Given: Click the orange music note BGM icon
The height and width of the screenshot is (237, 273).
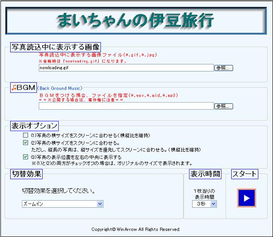Looking at the screenshot, I should tap(14, 87).
